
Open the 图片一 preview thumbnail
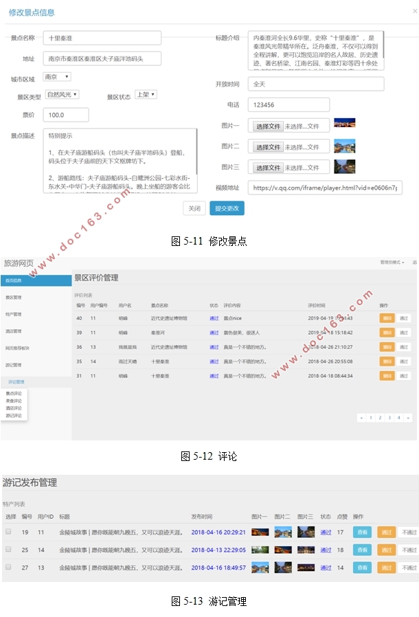(x=345, y=123)
